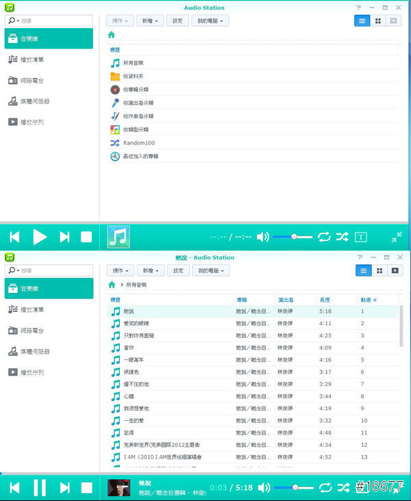Open the Random100 shuffle playlist

pos(140,143)
